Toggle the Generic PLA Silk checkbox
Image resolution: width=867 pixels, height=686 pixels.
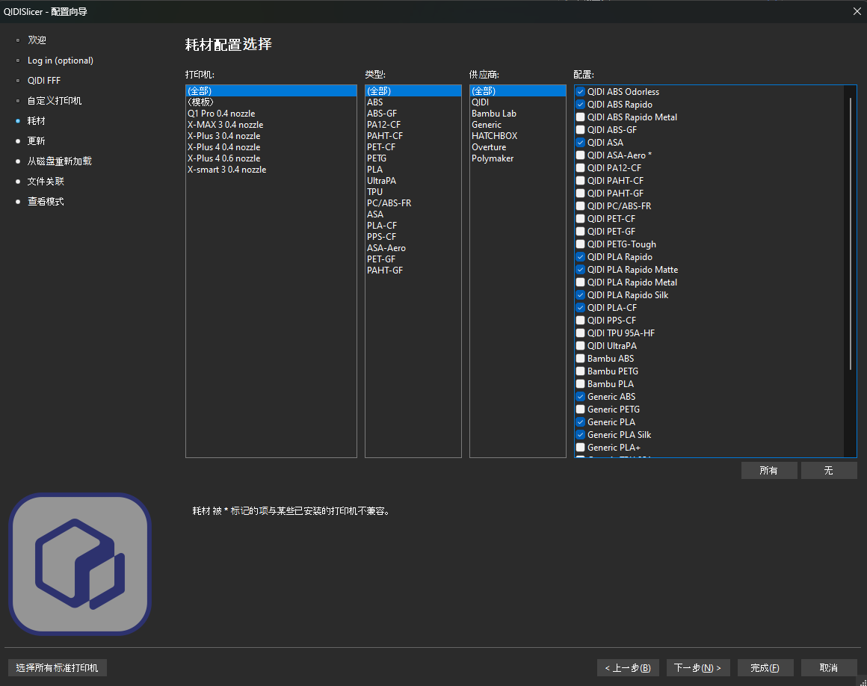click(581, 435)
